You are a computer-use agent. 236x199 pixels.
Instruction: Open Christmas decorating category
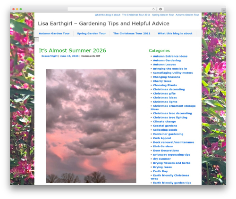click(x=169, y=89)
